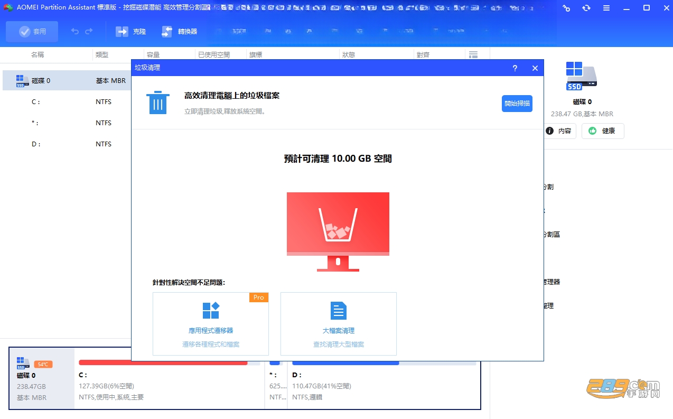Image resolution: width=673 pixels, height=419 pixels.
Task: Select the C: partition row
Action: [x=67, y=101]
